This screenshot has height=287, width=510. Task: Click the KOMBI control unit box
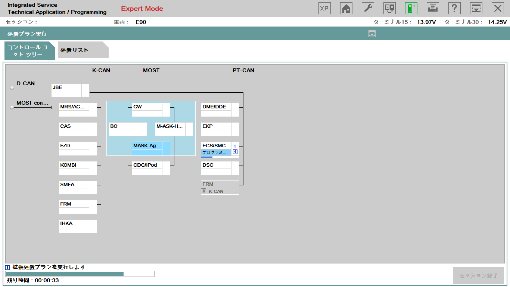point(74,165)
